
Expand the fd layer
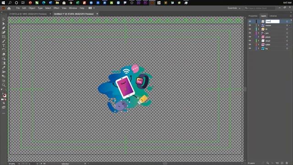click(259, 29)
